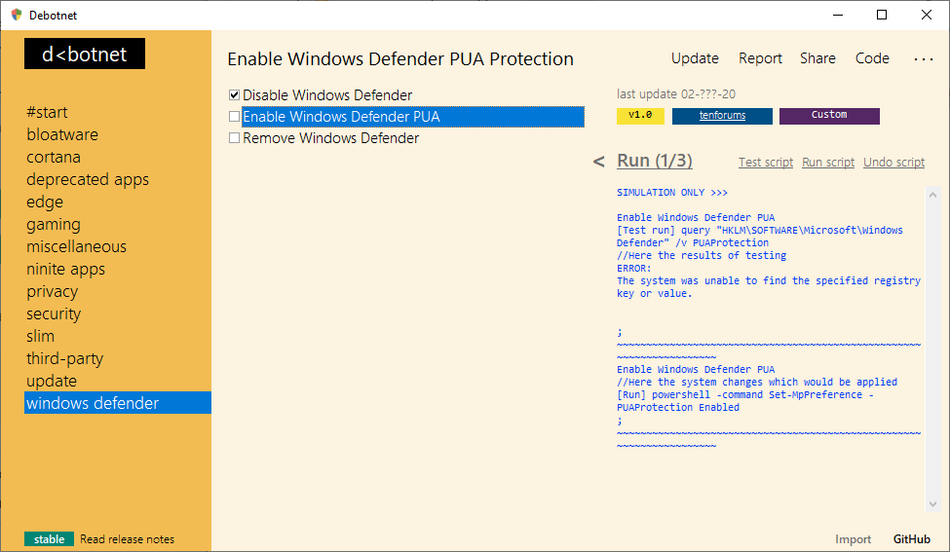Click the back arrow beside Run

tap(598, 162)
